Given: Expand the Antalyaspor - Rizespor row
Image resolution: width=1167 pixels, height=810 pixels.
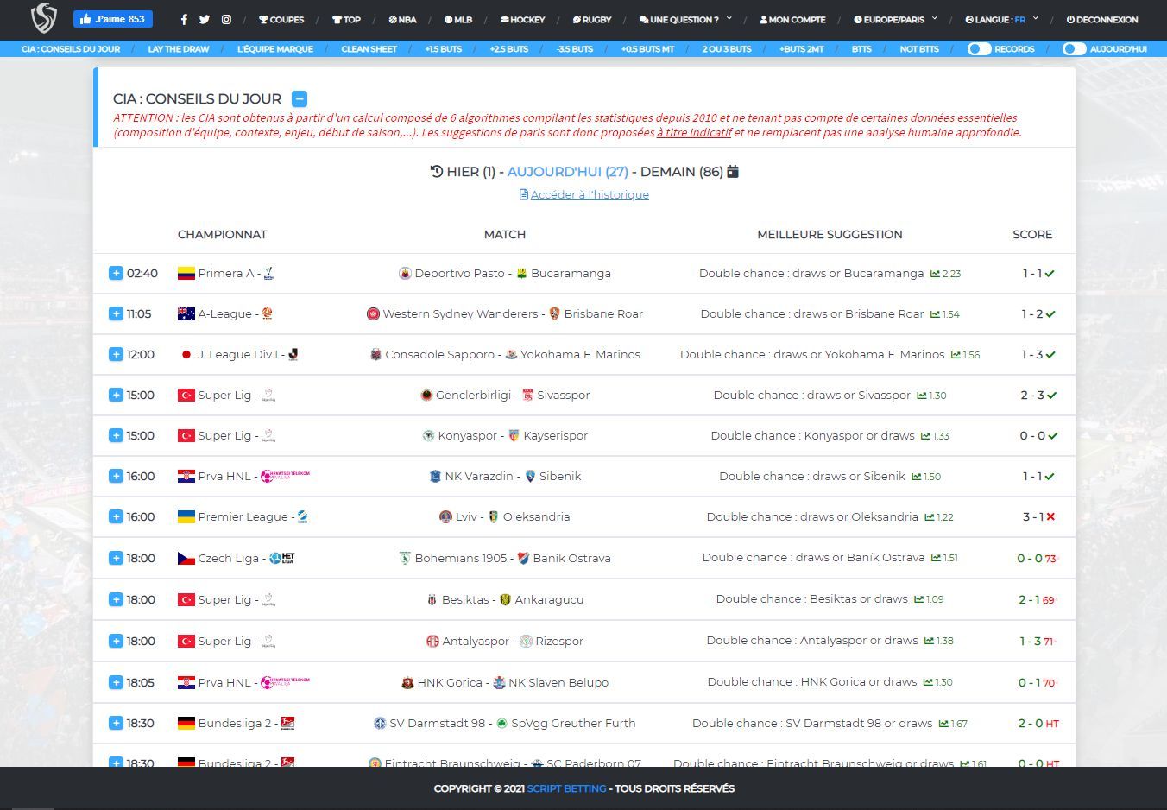Looking at the screenshot, I should tap(116, 641).
